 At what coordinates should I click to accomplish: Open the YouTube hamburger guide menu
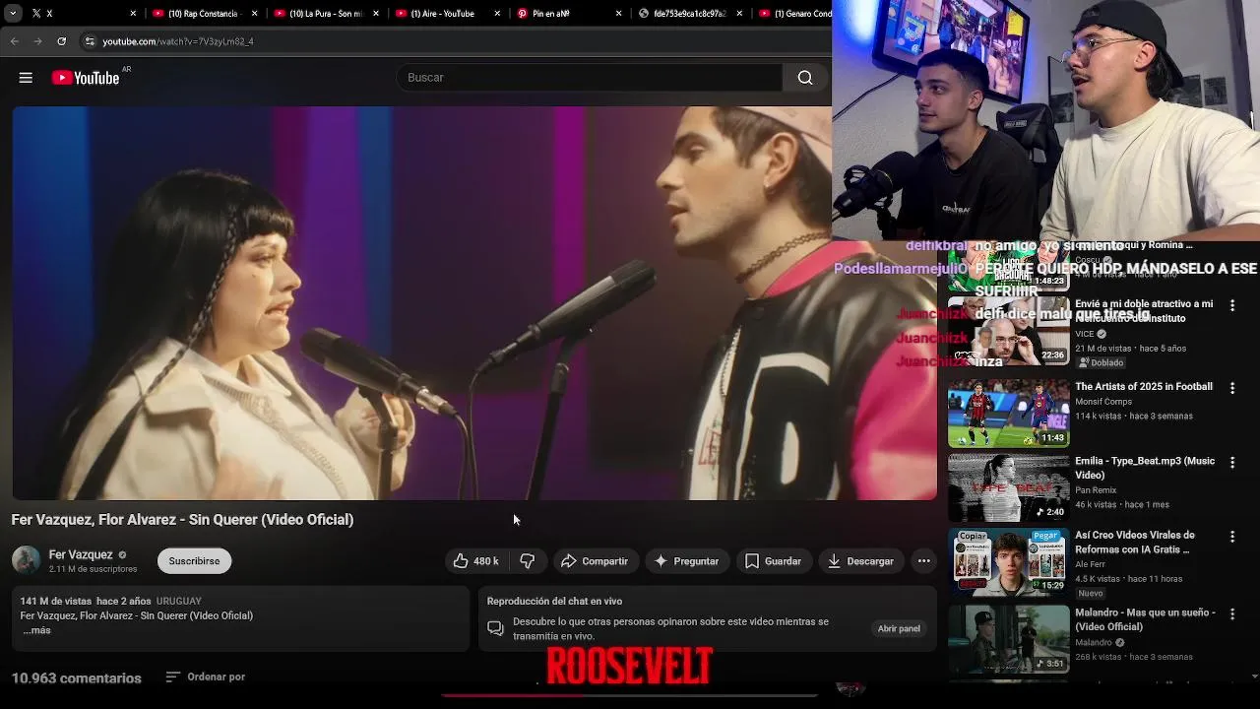pyautogui.click(x=26, y=78)
